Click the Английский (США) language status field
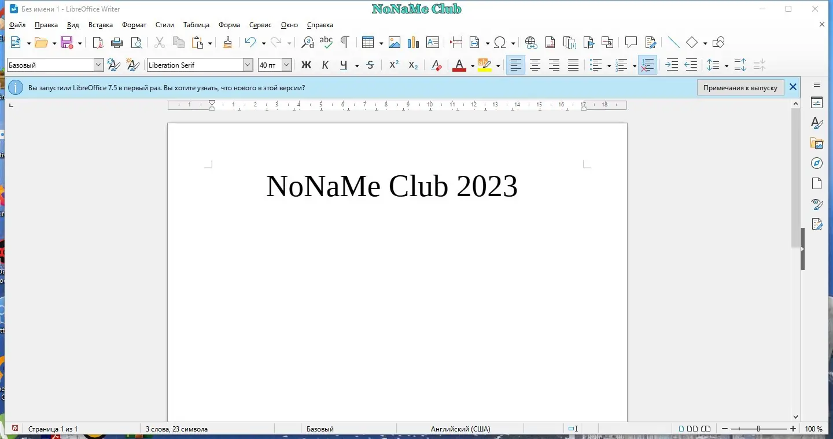The height and width of the screenshot is (439, 833). (460, 429)
